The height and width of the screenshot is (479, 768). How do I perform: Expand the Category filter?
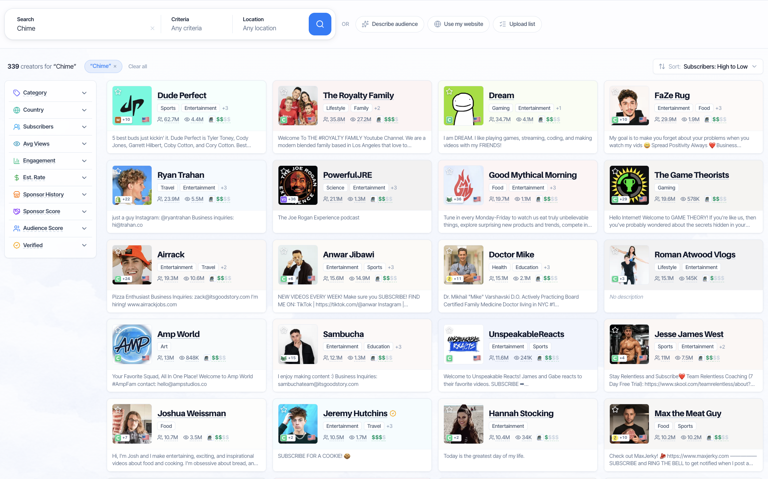pos(50,93)
